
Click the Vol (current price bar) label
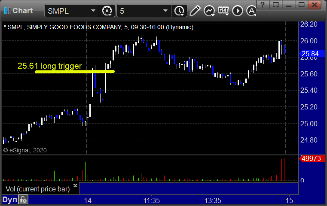pos(37,189)
